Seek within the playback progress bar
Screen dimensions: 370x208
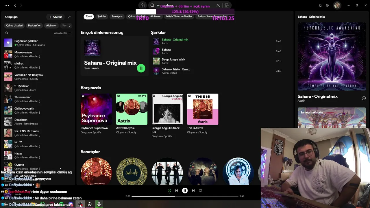tap(185, 196)
